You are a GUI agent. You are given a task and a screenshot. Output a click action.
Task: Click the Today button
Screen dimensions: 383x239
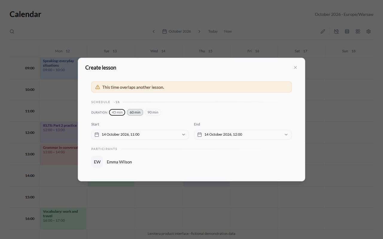click(x=213, y=31)
